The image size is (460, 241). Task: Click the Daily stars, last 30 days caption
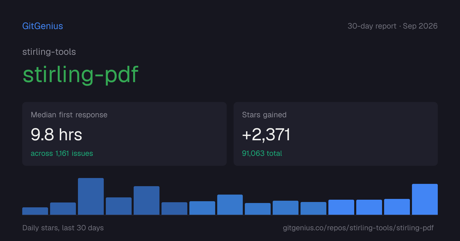(63, 228)
